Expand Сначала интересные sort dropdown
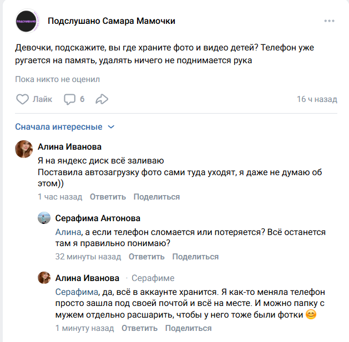This screenshot has width=349, height=342. tap(65, 127)
